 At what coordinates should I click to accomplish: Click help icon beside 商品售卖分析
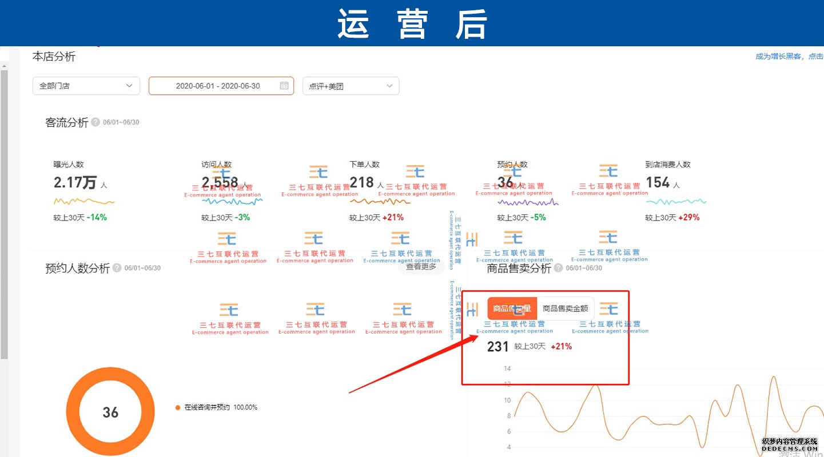click(558, 268)
